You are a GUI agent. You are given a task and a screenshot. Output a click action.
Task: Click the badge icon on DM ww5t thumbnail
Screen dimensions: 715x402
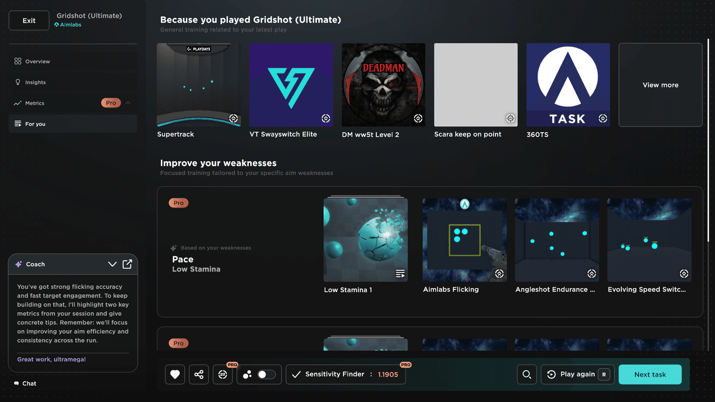(418, 118)
